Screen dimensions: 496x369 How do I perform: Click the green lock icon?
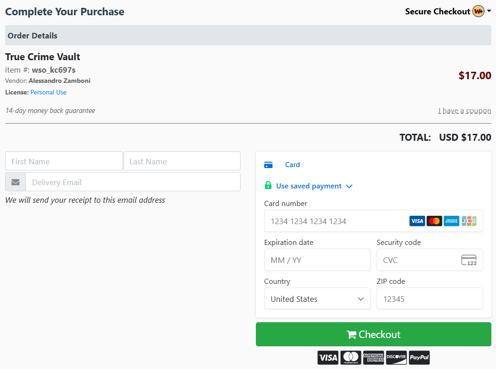coord(268,185)
